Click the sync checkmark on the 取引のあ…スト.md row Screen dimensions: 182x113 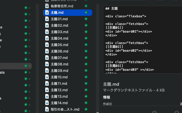coord(86,109)
